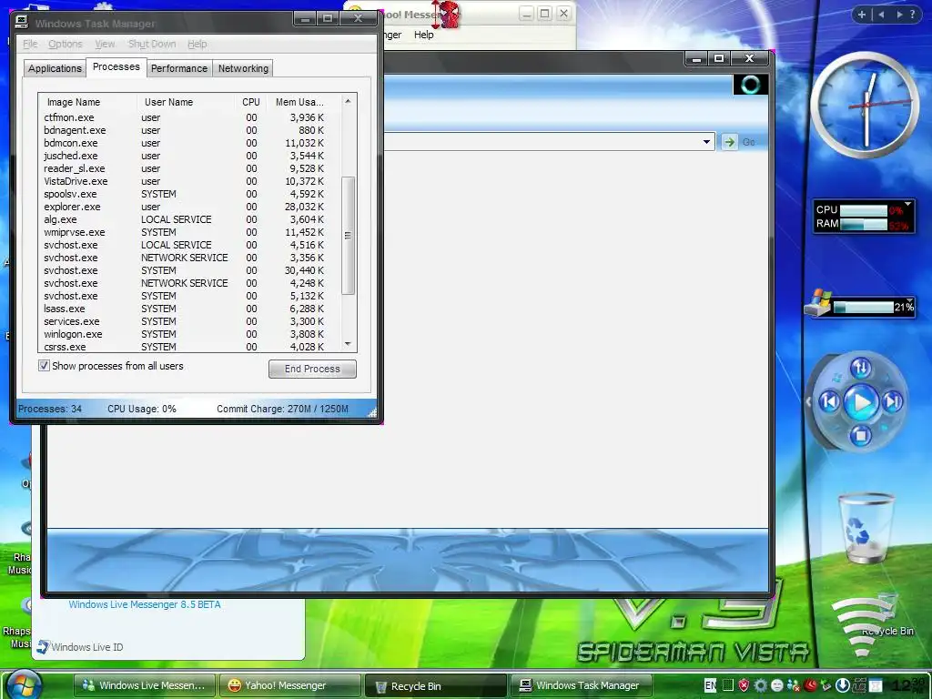Sort processes by the User Name column

pos(186,102)
